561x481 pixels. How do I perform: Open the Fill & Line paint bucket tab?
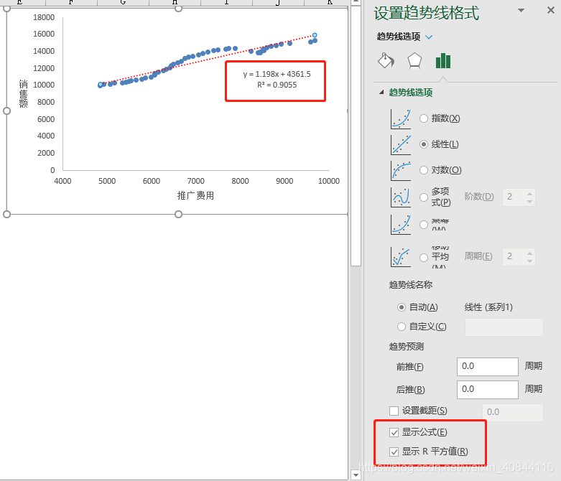(386, 60)
